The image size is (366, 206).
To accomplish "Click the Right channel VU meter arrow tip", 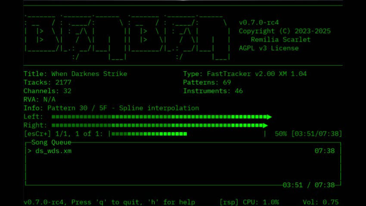I will coord(266,125).
